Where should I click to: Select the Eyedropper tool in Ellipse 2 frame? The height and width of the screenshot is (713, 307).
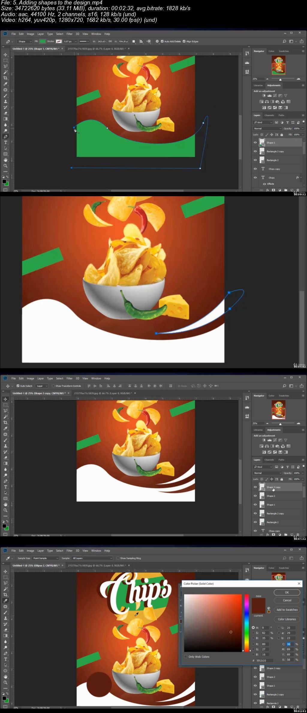(x=5, y=601)
